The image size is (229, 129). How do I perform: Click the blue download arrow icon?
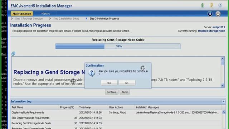[x=210, y=14]
